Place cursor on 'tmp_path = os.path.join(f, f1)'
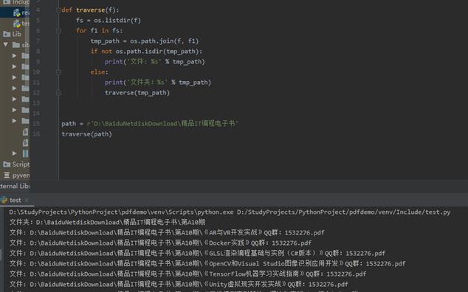 click(x=145, y=41)
